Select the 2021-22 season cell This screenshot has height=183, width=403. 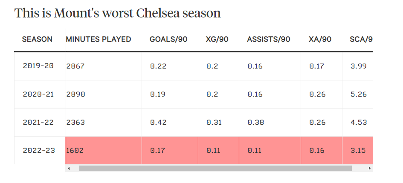(x=38, y=122)
